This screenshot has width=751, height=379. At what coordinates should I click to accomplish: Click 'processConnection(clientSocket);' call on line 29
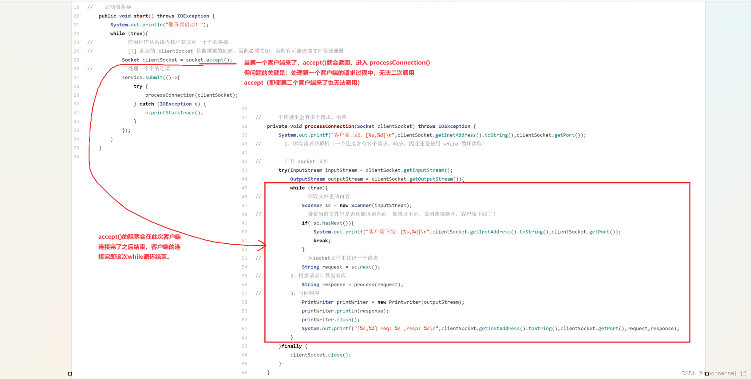192,95
